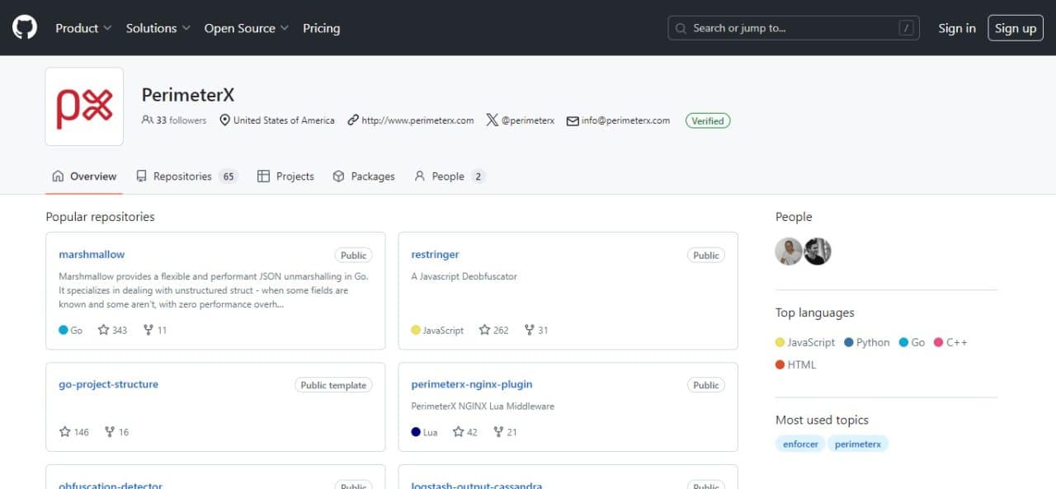Switch to the Repositories tab
1056x489 pixels.
186,176
